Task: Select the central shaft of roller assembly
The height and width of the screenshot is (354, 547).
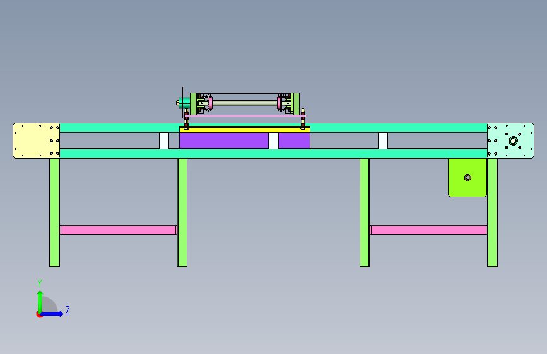Action: 245,103
